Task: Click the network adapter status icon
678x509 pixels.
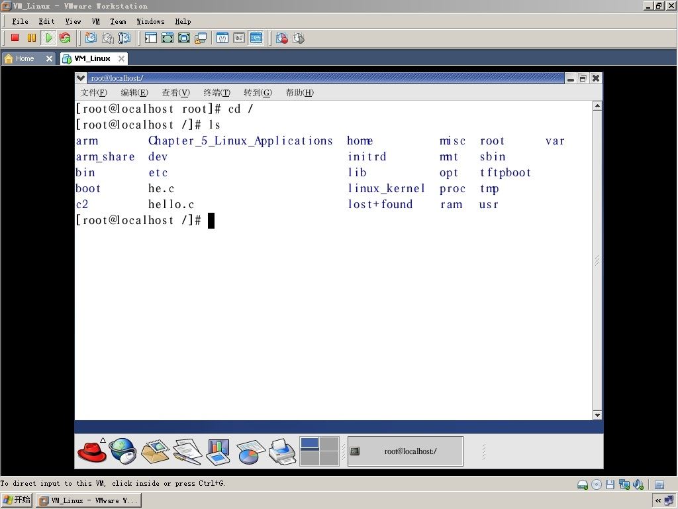Action: [x=624, y=484]
